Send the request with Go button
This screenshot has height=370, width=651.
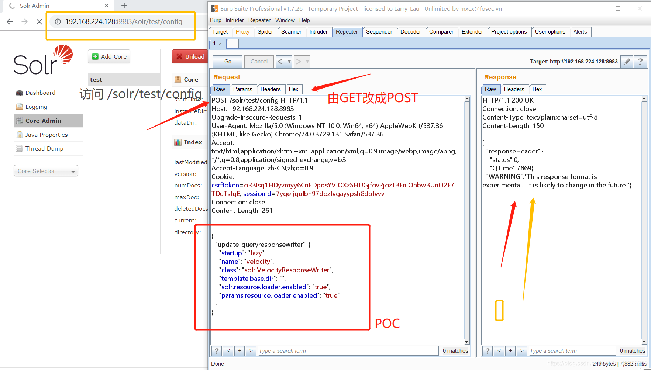click(x=228, y=62)
